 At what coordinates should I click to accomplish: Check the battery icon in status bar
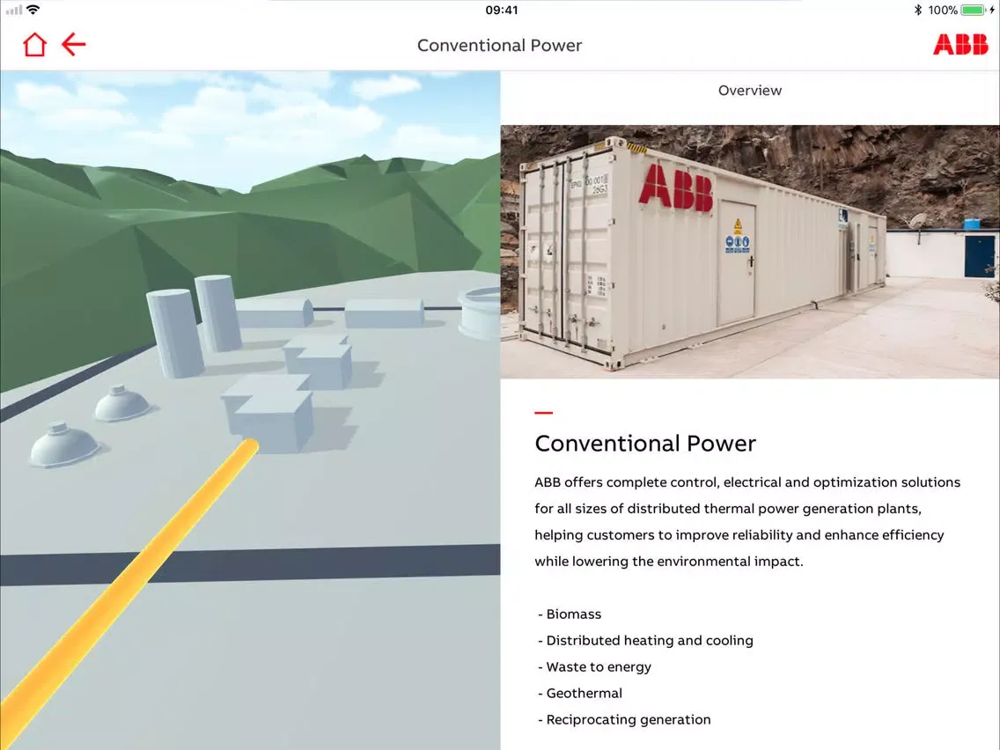tap(974, 11)
